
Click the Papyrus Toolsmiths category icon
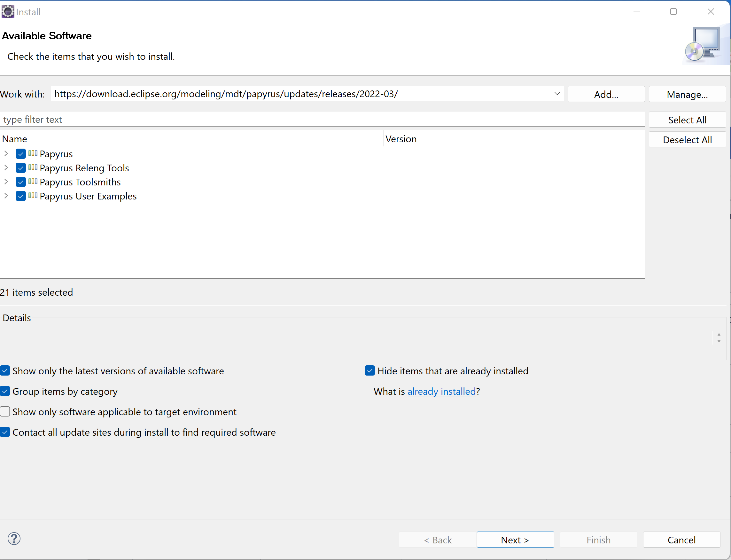tap(33, 182)
